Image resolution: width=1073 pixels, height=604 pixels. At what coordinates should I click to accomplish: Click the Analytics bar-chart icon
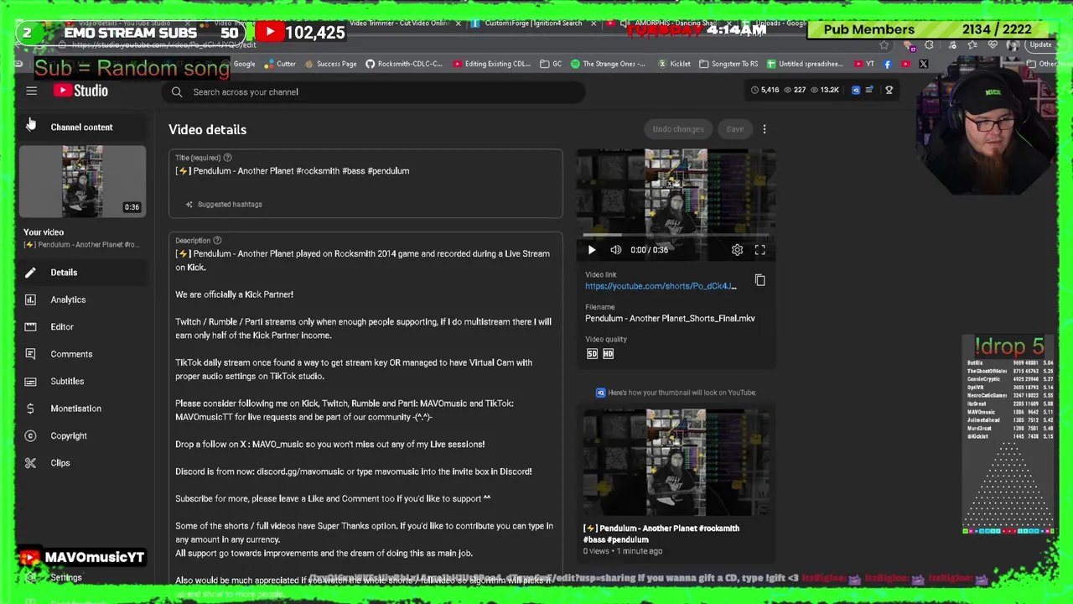tap(30, 299)
